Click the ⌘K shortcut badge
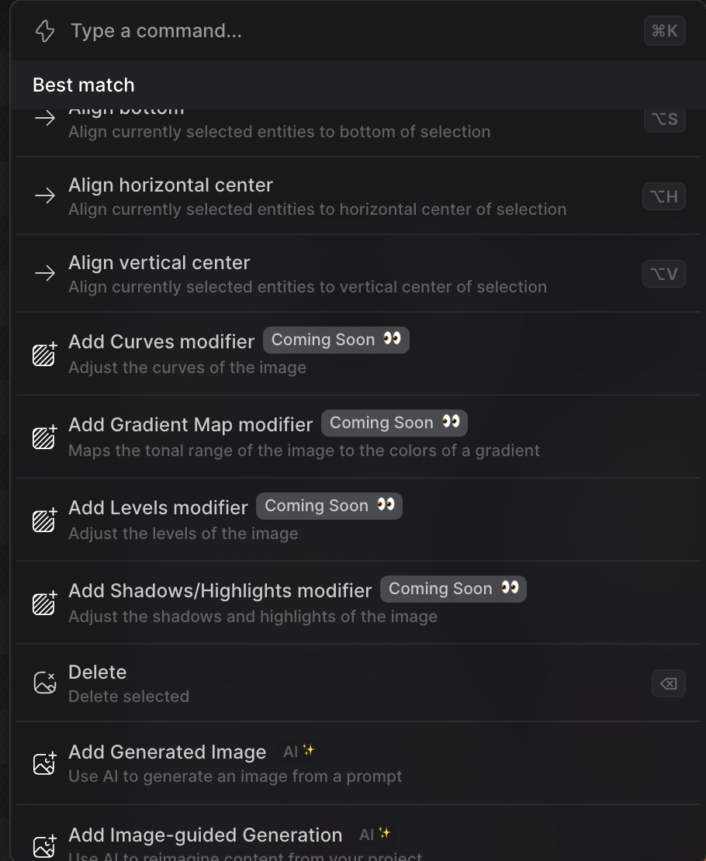 click(664, 31)
